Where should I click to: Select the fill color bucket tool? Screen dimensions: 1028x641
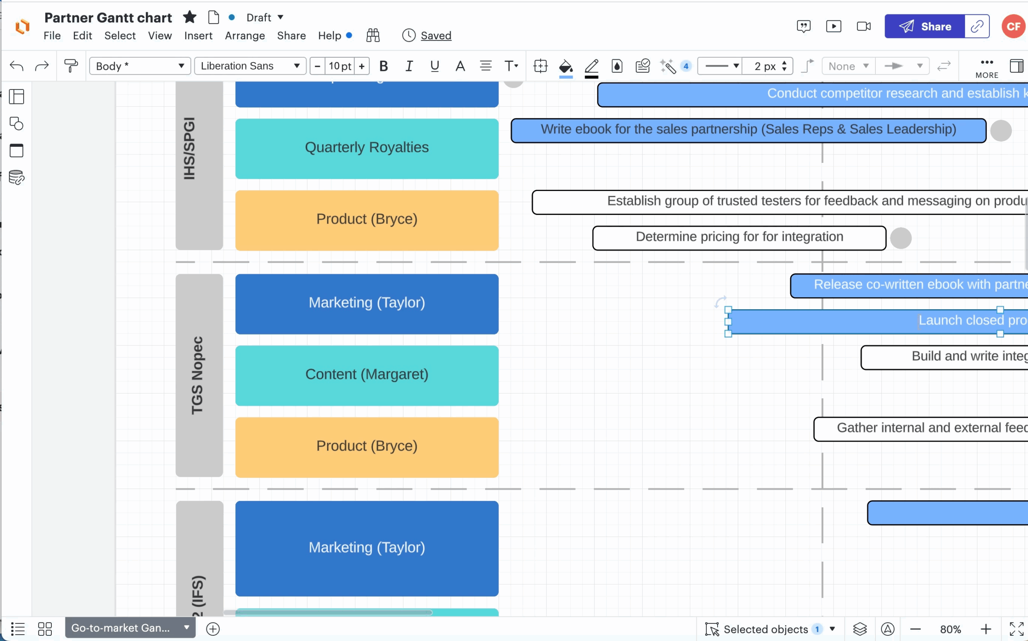[566, 66]
